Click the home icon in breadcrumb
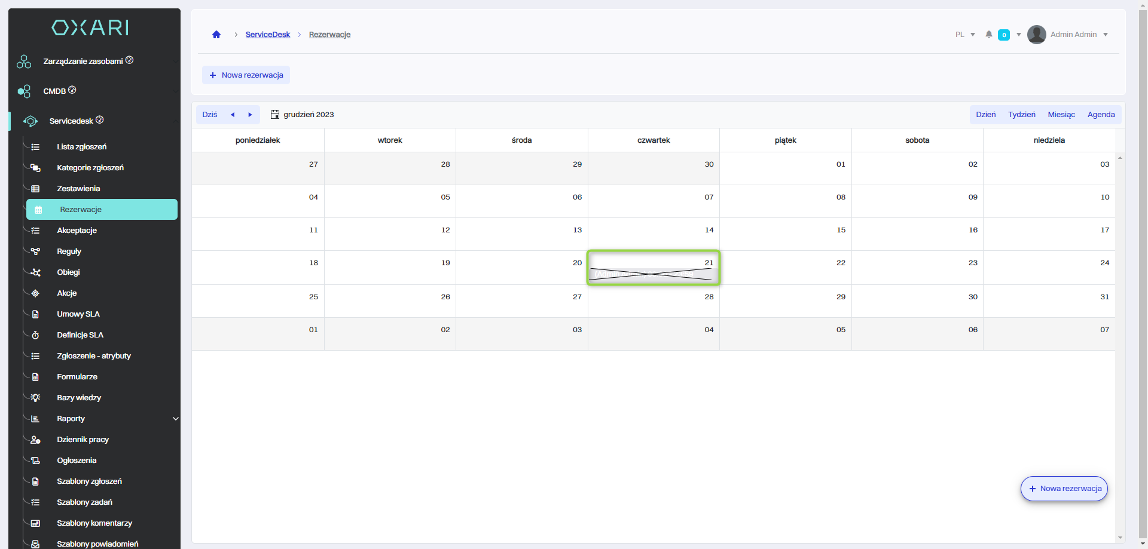 click(216, 35)
